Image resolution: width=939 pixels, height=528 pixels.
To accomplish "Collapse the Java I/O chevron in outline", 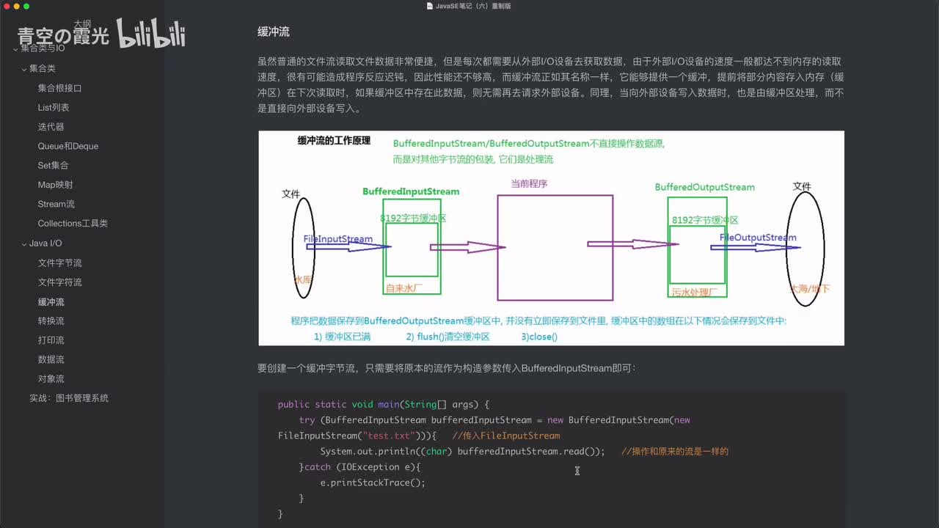I will click(23, 243).
